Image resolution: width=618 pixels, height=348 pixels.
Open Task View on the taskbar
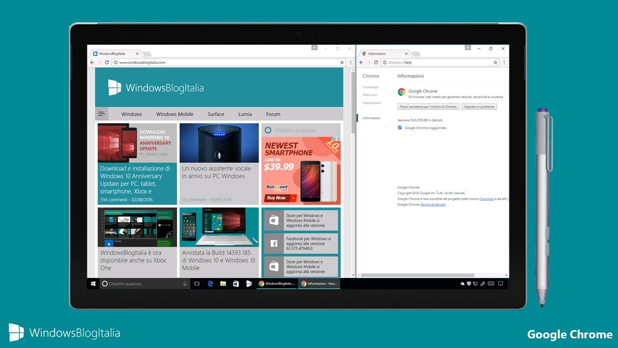pyautogui.click(x=197, y=284)
